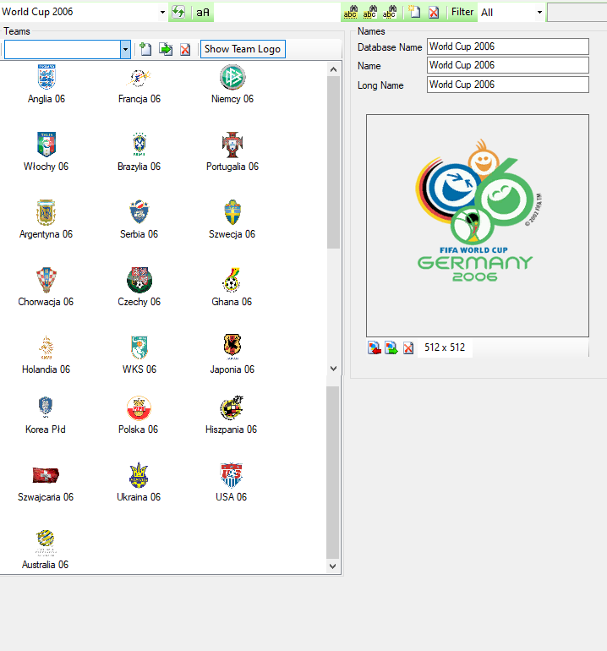Click the import image red arrow icon

click(375, 347)
